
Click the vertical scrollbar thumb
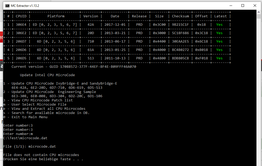click(x=259, y=16)
